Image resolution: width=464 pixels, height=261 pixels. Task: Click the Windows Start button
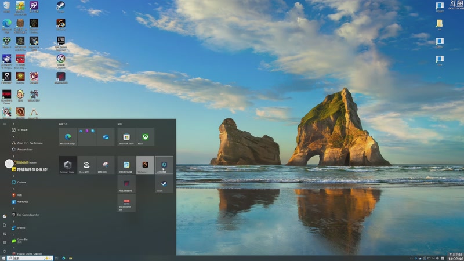pos(3,258)
